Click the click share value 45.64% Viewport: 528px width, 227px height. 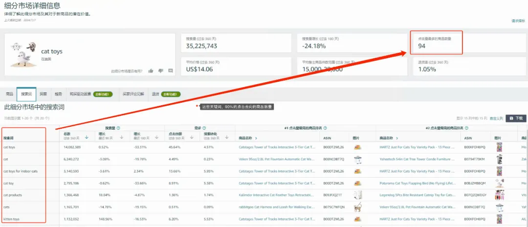click(x=174, y=147)
